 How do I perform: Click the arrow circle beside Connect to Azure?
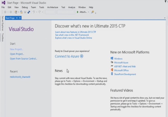click(82, 56)
